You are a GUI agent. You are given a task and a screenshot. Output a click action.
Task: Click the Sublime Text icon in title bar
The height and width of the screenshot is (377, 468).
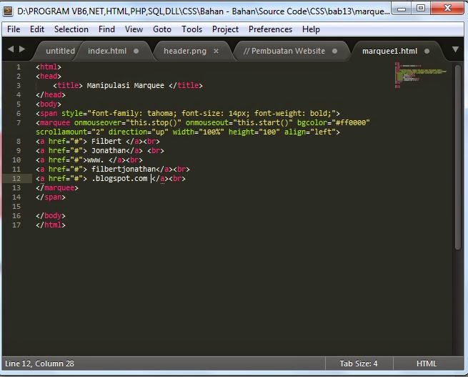coord(8,11)
